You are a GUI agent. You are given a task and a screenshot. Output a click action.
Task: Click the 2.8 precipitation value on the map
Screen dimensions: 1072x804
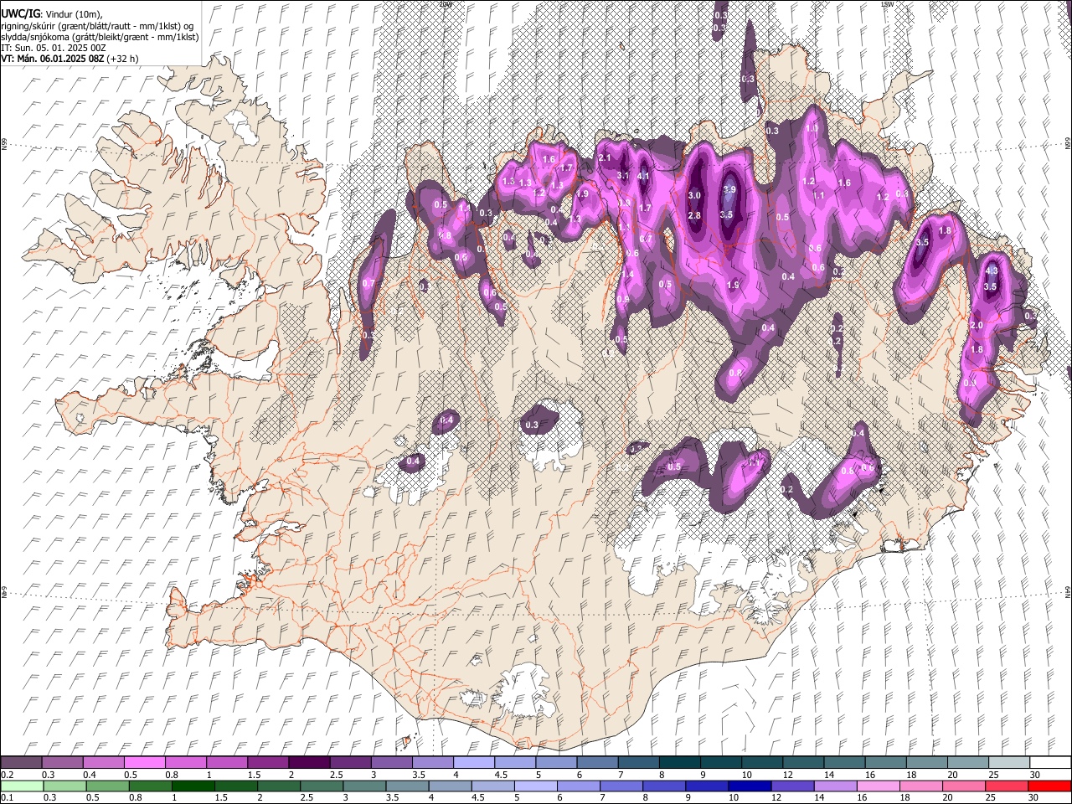point(694,216)
